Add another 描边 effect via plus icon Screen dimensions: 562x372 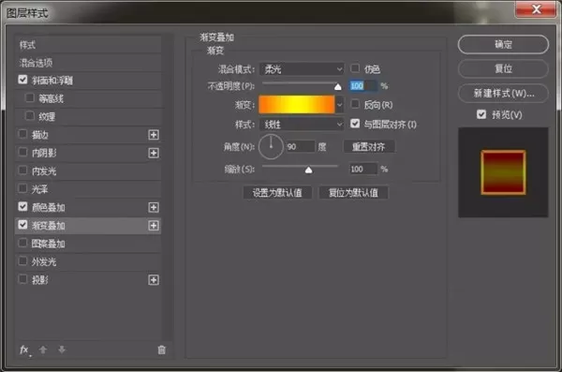(x=154, y=135)
